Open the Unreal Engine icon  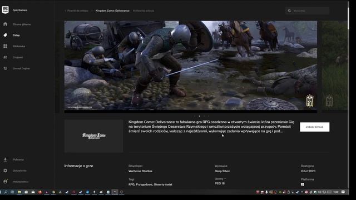5,68
